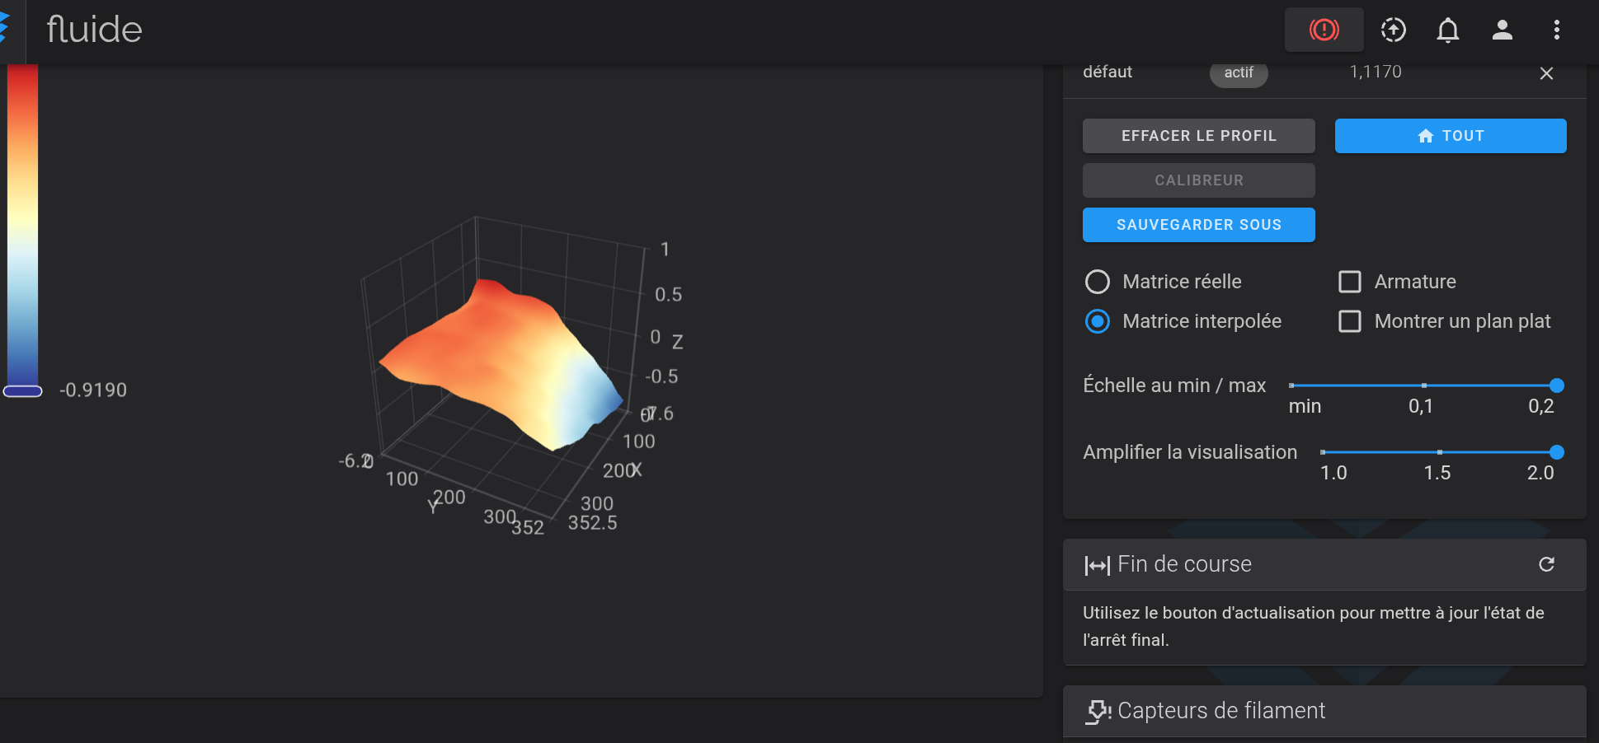Expand the Capteurs de filament panel
The width and height of the screenshot is (1599, 743).
click(x=1220, y=711)
